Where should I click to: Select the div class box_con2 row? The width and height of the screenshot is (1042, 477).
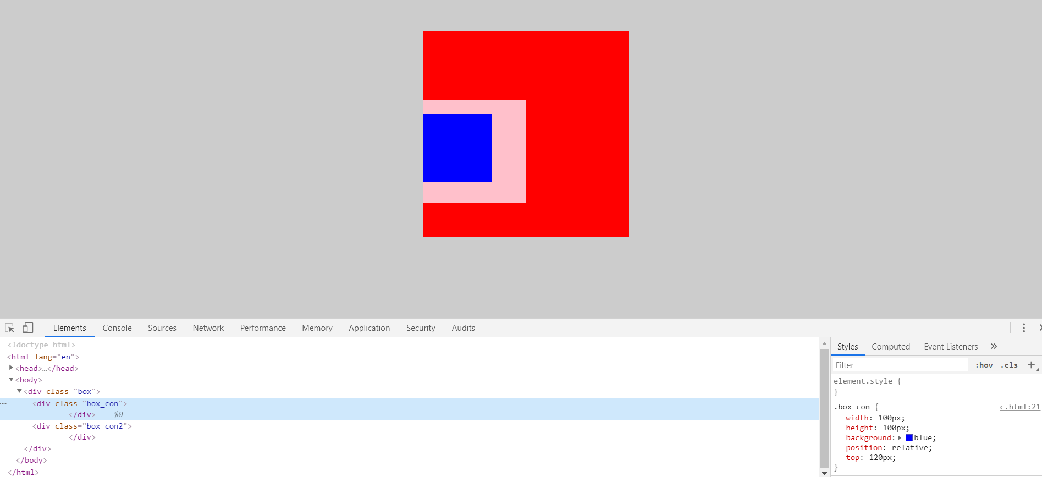(x=82, y=426)
